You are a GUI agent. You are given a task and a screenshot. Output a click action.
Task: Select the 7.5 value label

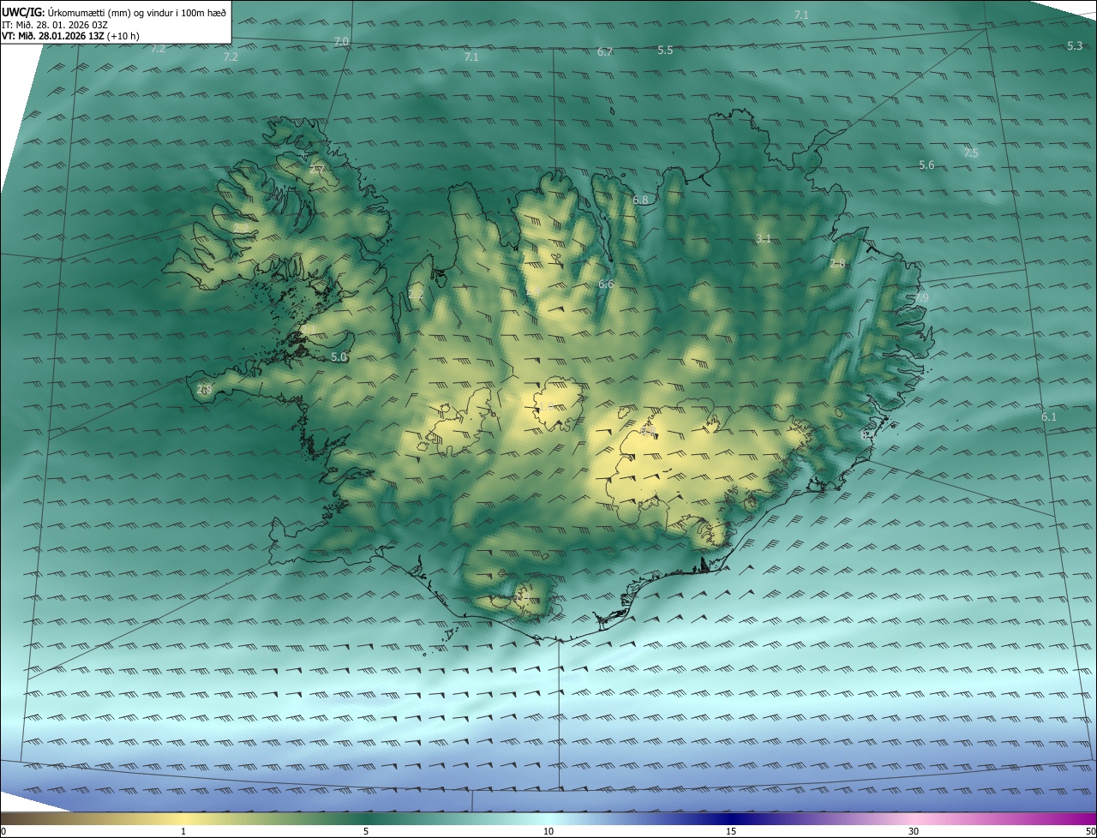point(970,153)
